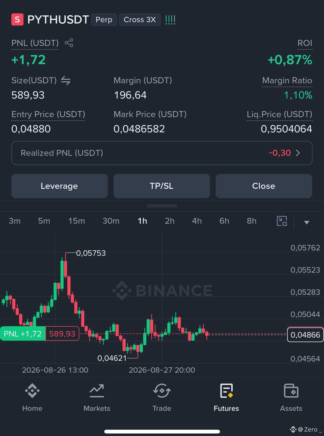The width and height of the screenshot is (324, 436).
Task: Select the 15m chart interval
Action: (x=77, y=221)
